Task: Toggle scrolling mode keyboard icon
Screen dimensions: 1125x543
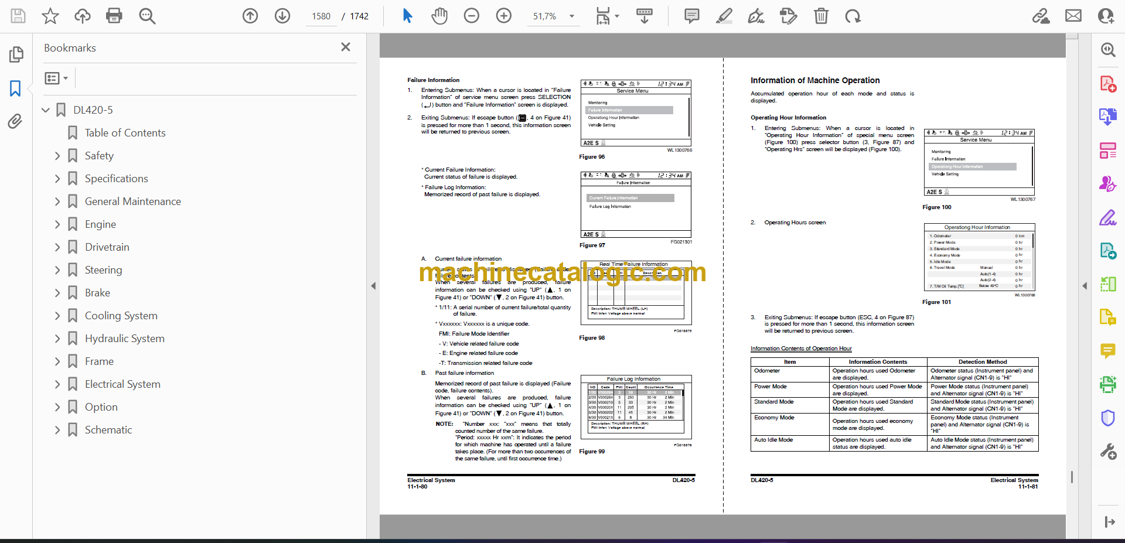Action: point(645,16)
